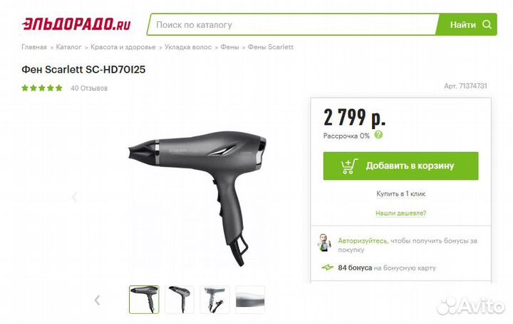Viewport: 513px width, 324px height.
Task: Select the first hair dryer thumbnail
Action: (x=144, y=300)
